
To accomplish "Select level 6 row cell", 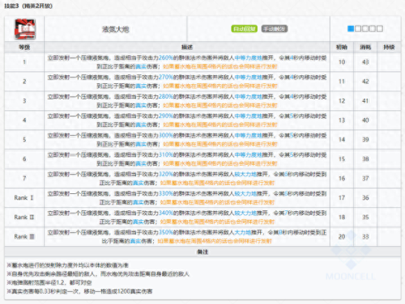I will [x=24, y=159].
